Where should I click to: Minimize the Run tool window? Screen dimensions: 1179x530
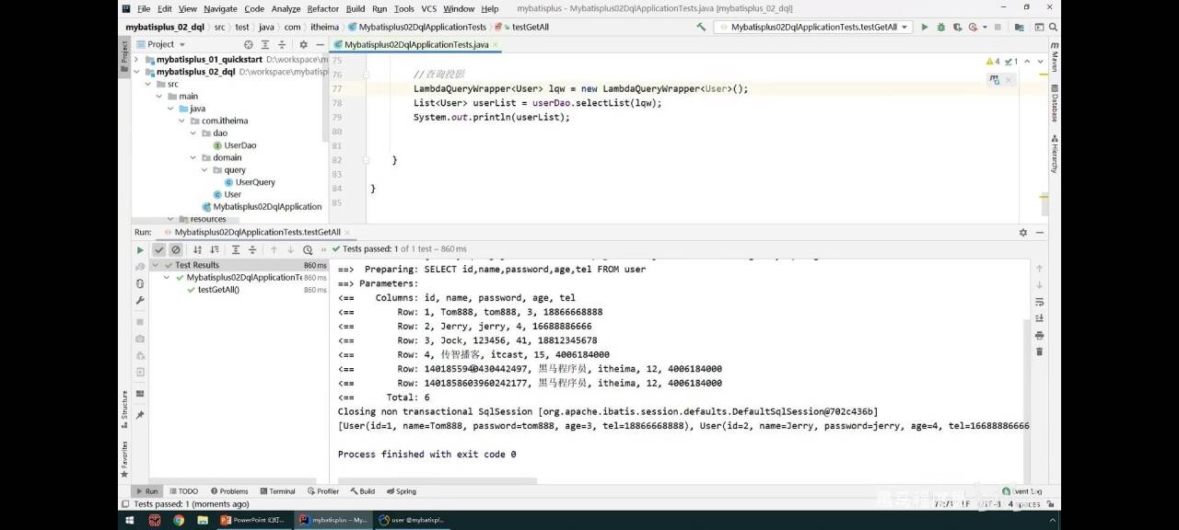tap(1039, 233)
